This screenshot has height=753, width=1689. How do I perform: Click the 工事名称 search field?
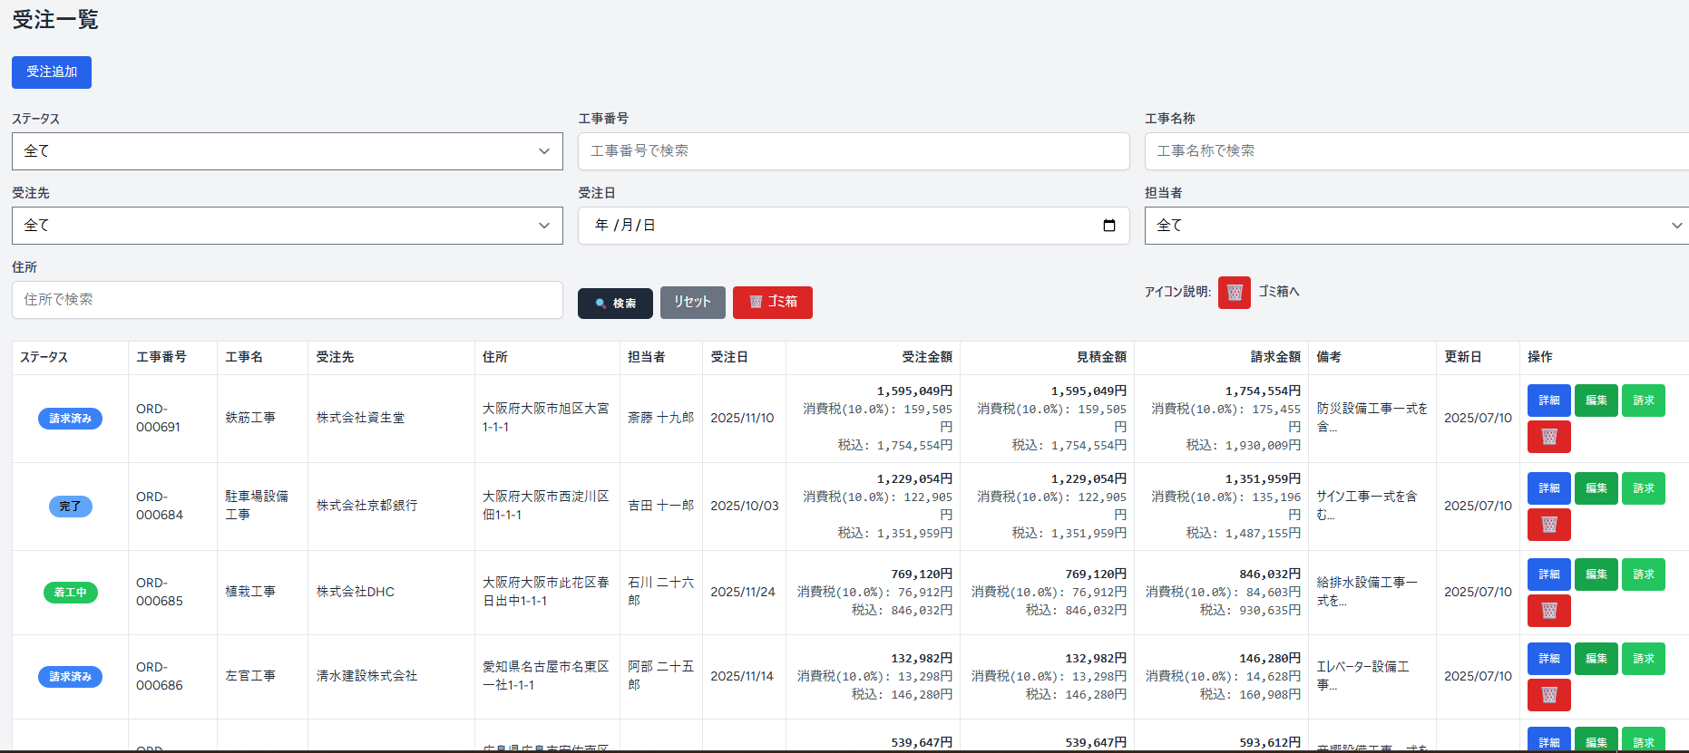pyautogui.click(x=1415, y=151)
